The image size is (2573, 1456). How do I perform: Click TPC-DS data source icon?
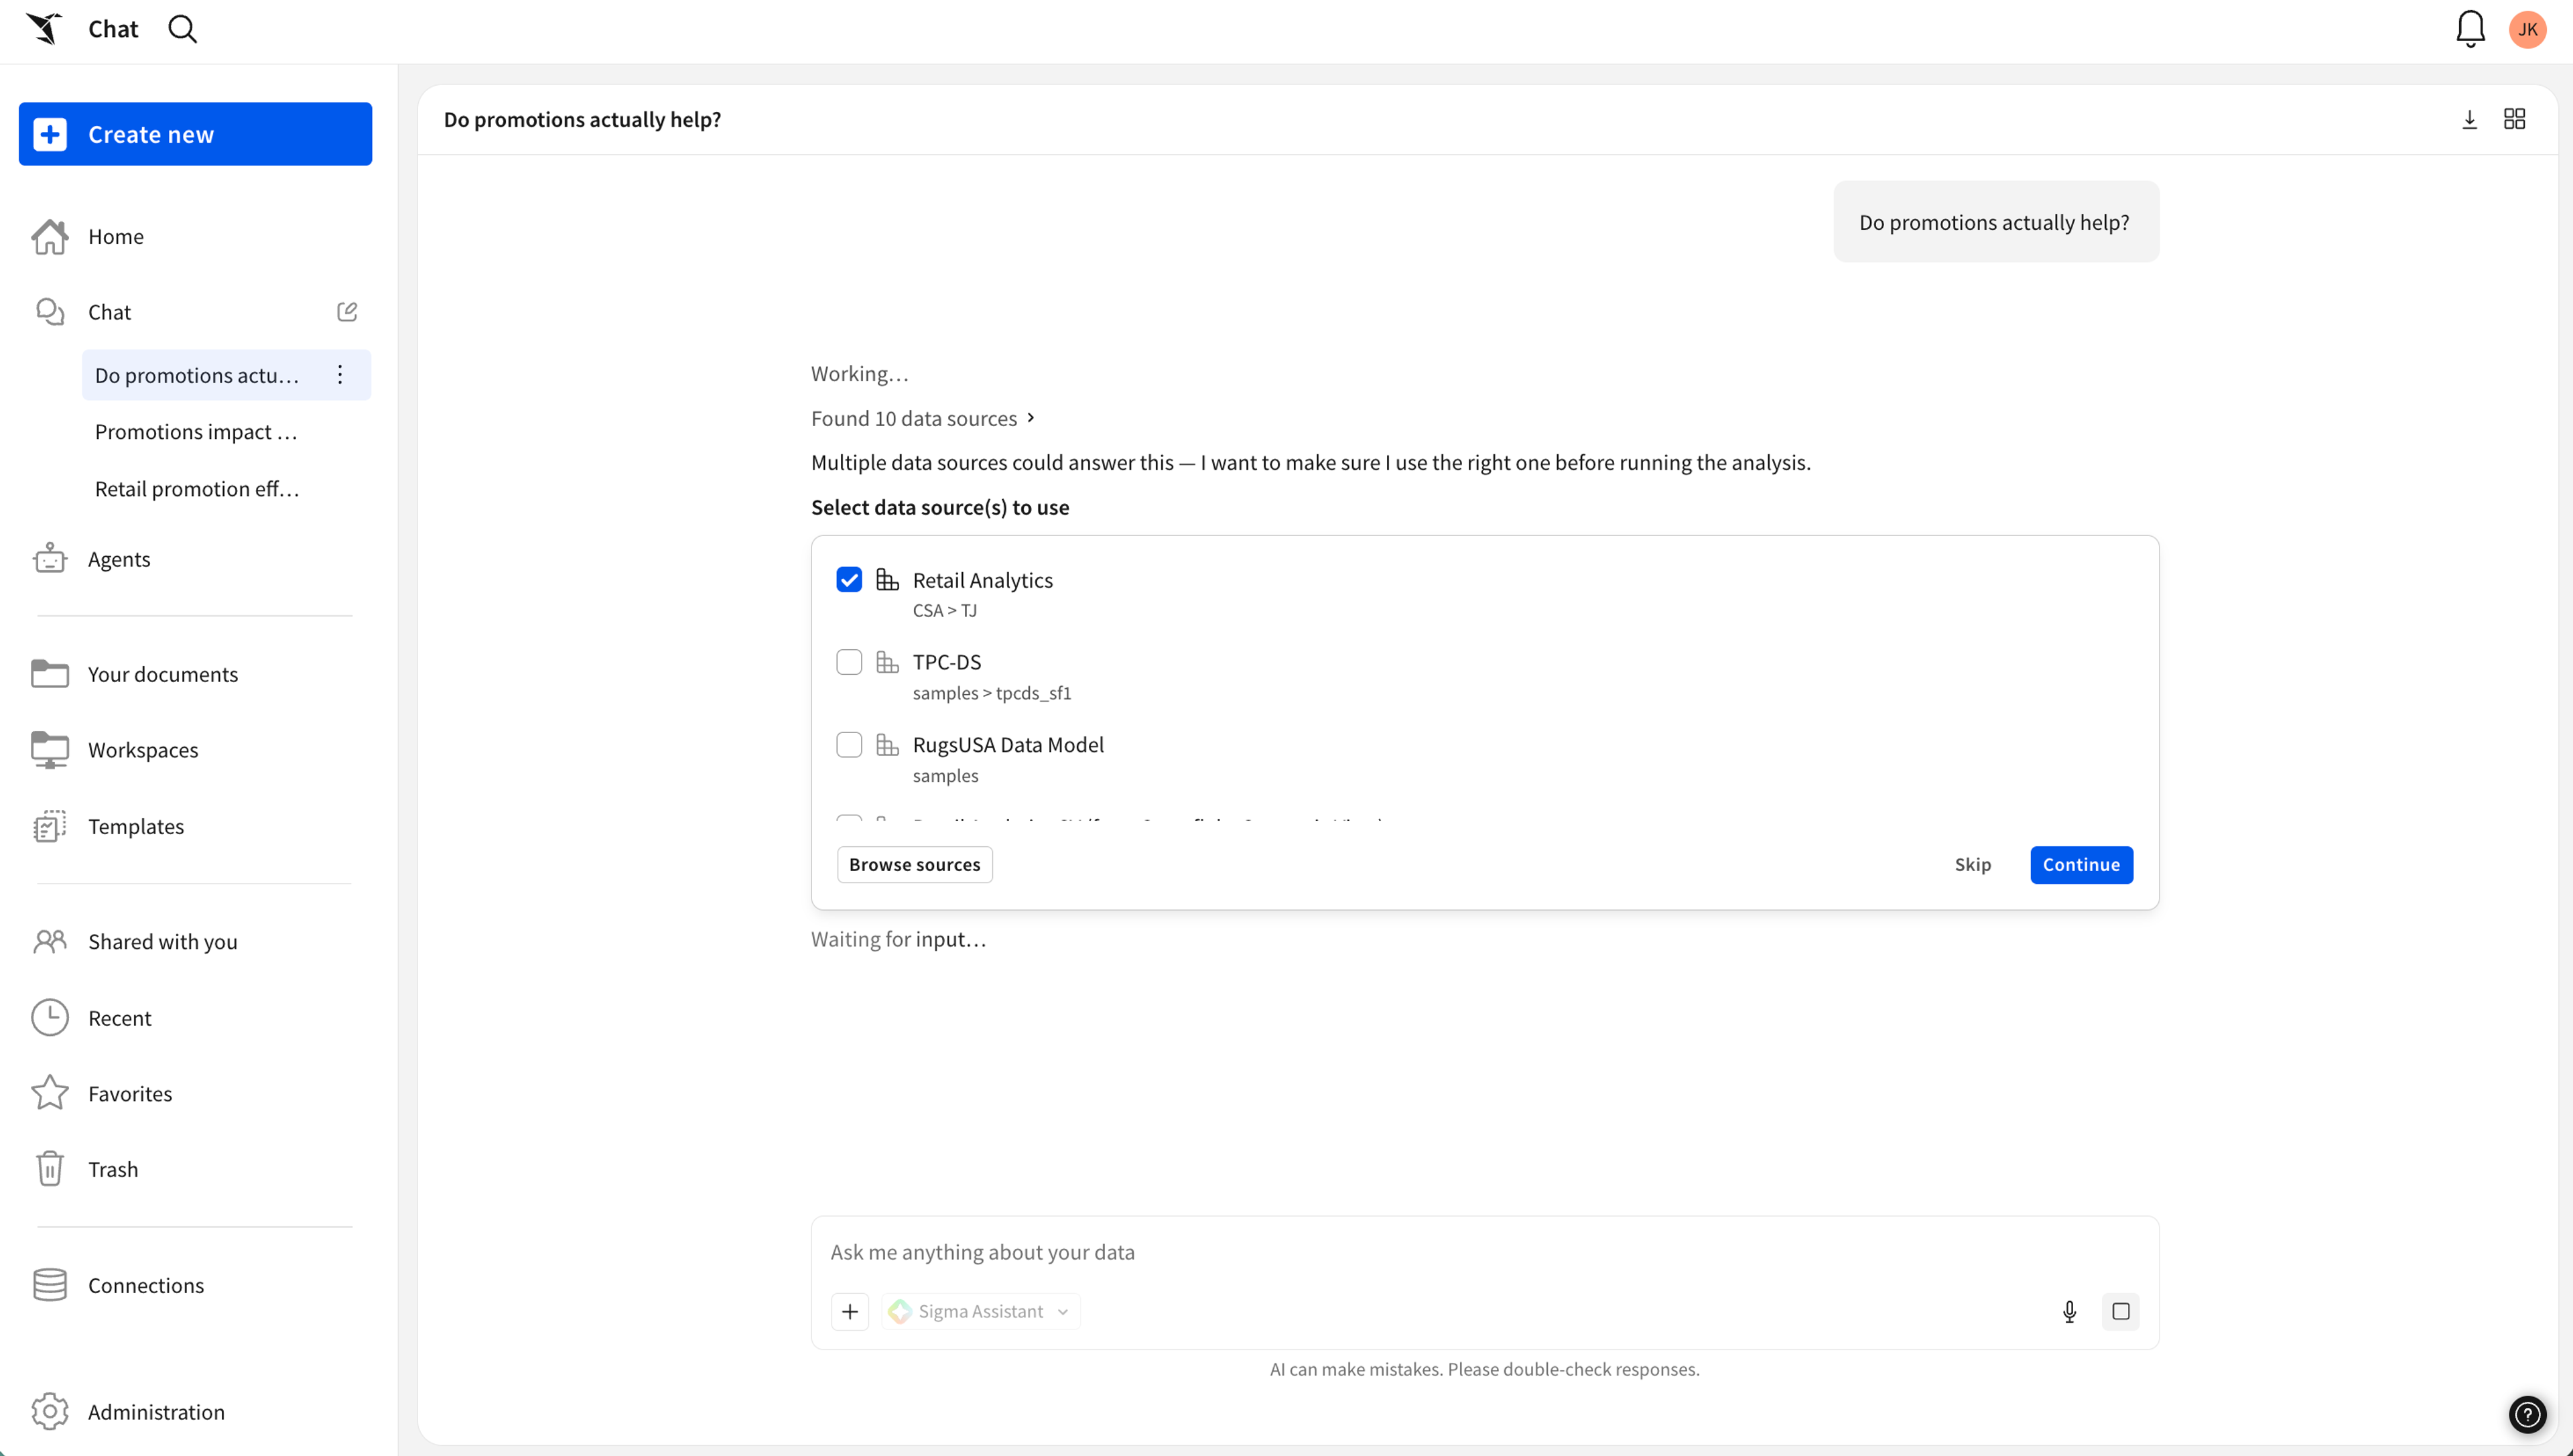click(x=887, y=662)
